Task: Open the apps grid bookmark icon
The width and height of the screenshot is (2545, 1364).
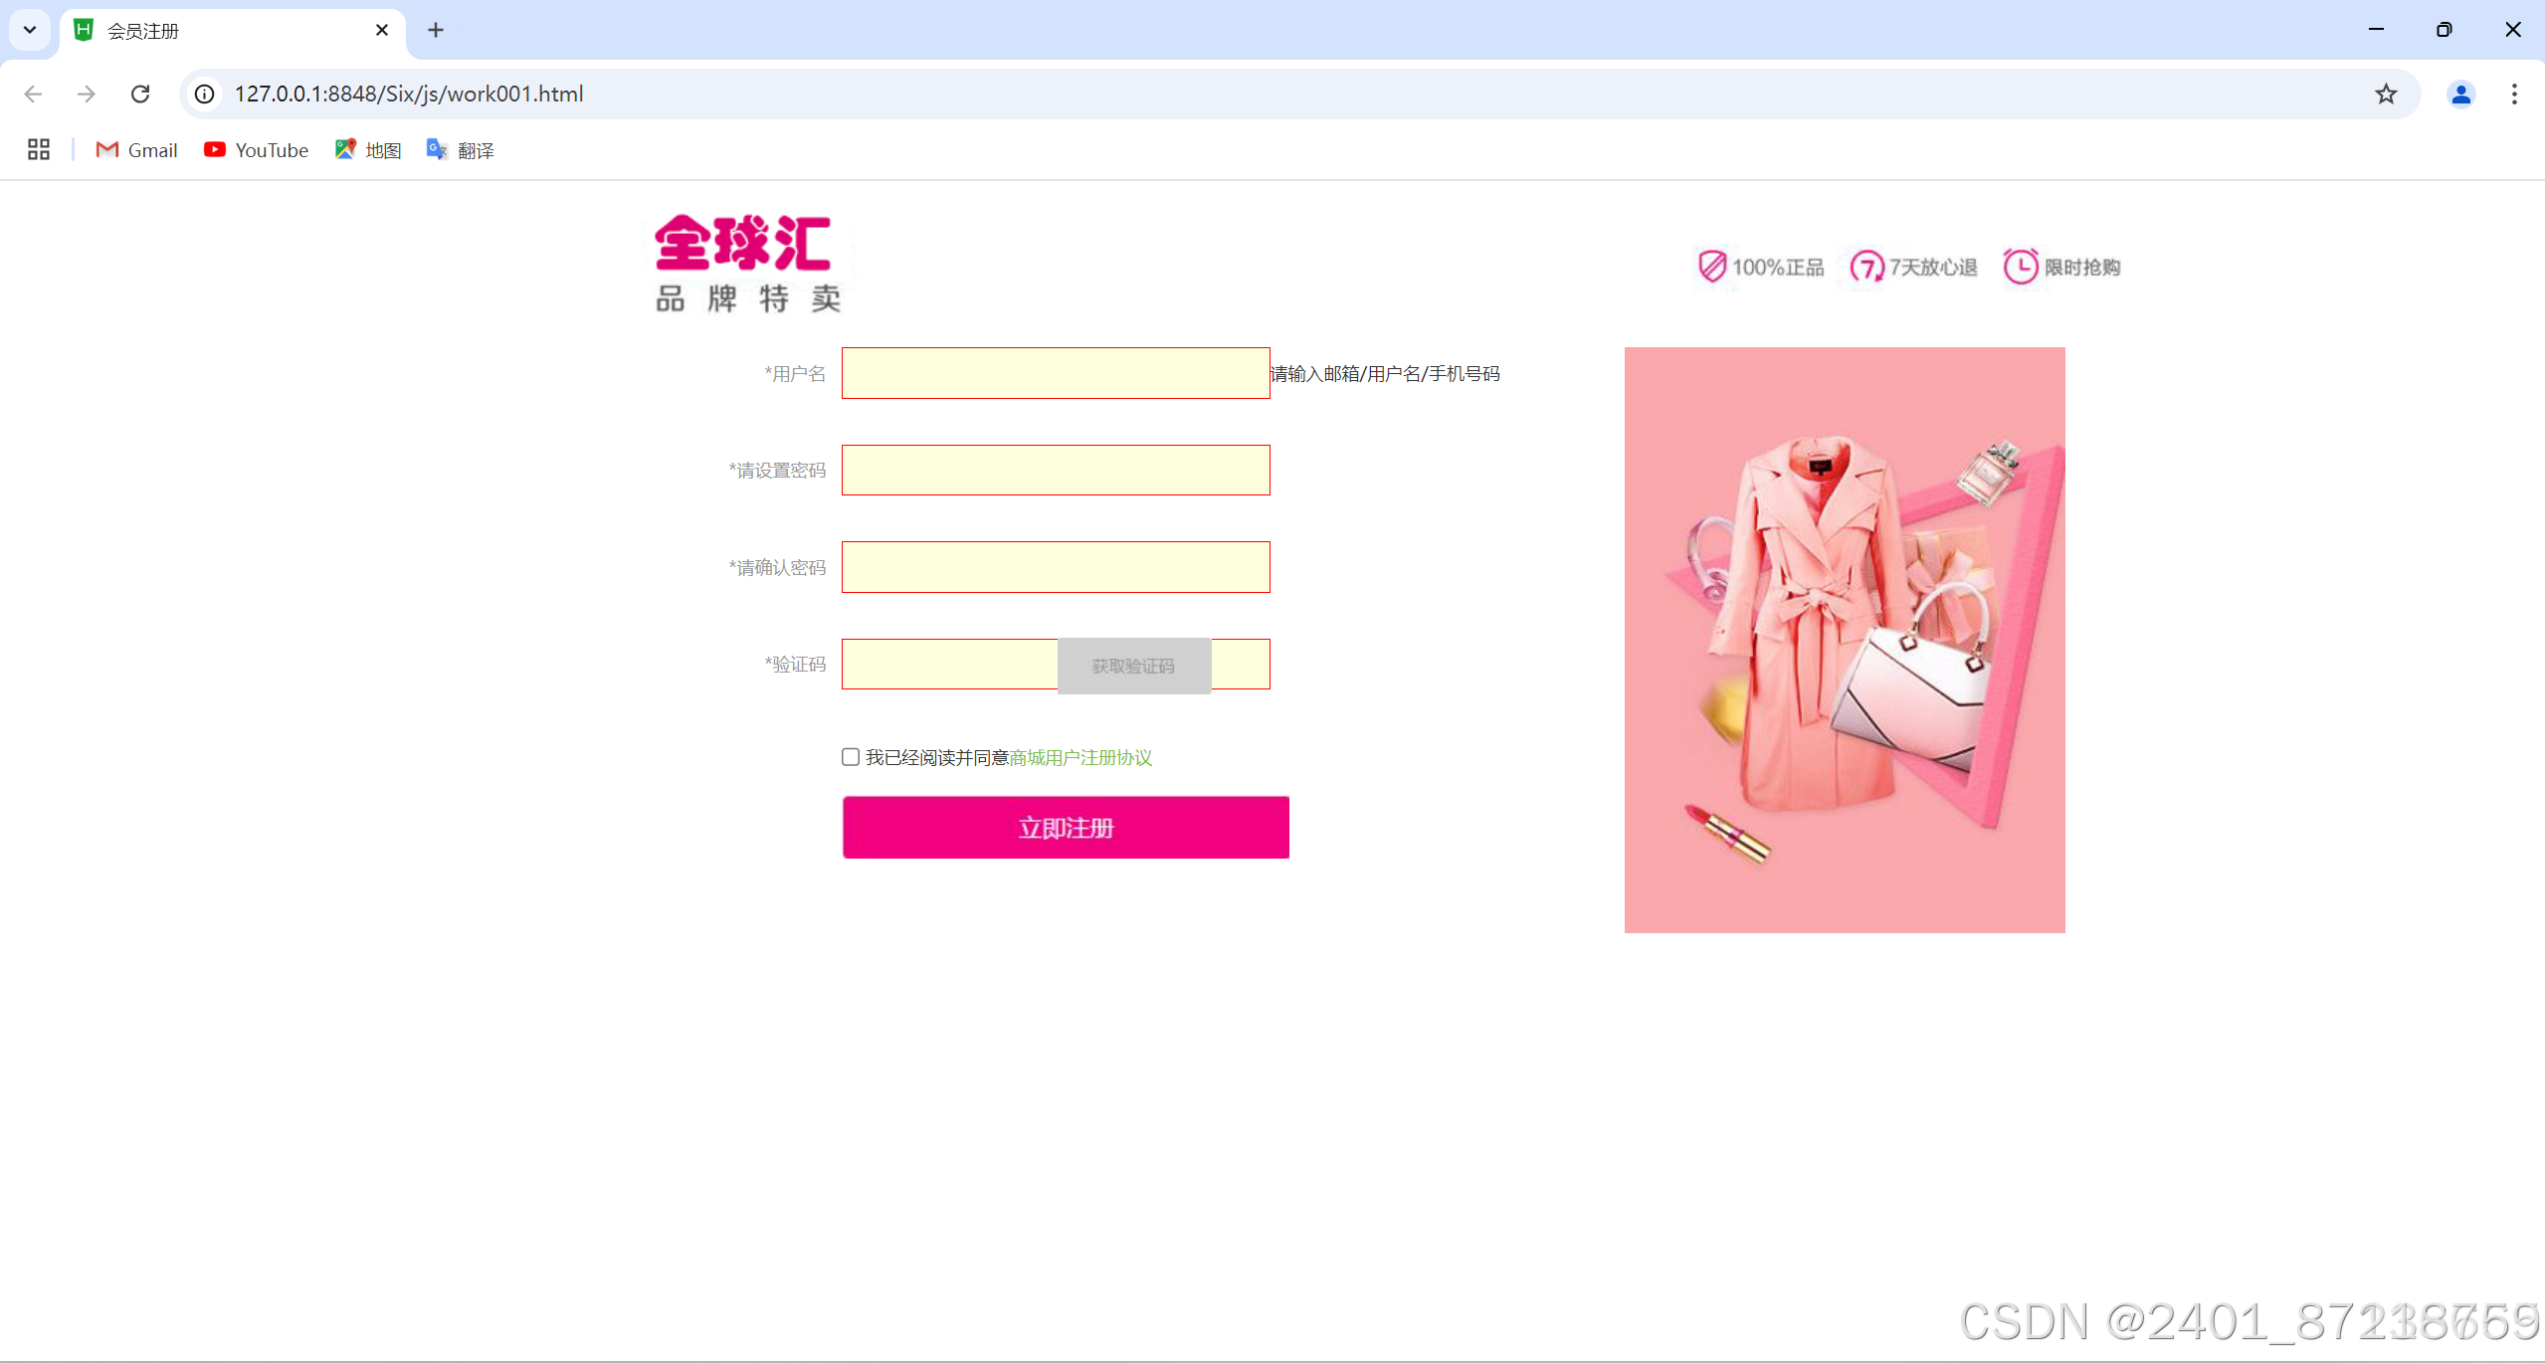Action: pyautogui.click(x=39, y=149)
